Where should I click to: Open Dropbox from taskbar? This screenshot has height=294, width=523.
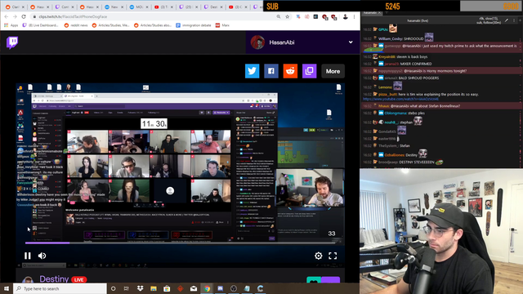140,288
